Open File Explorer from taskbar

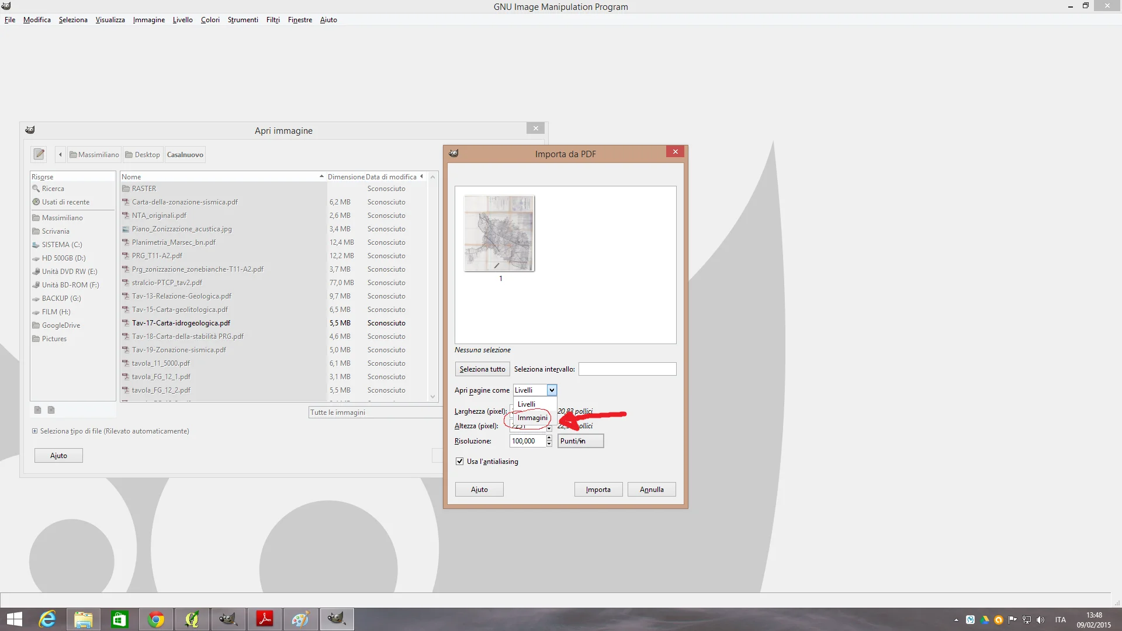click(x=83, y=619)
